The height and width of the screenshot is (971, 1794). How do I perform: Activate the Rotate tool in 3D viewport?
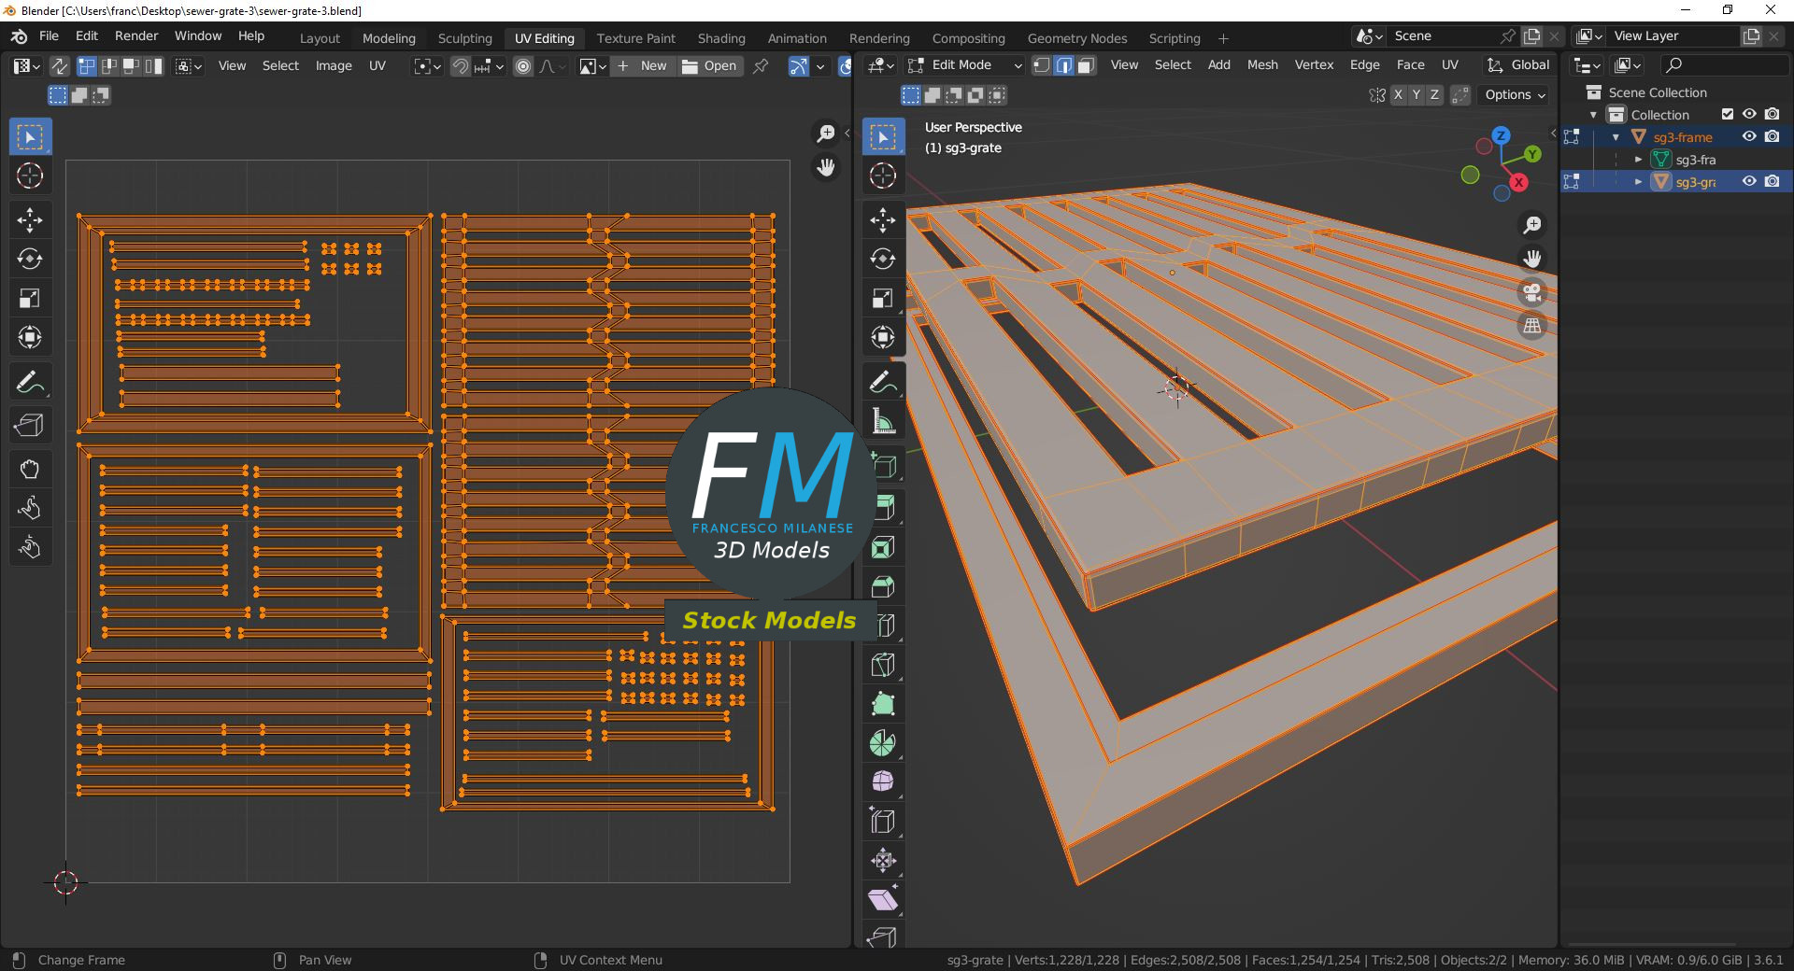pos(883,260)
